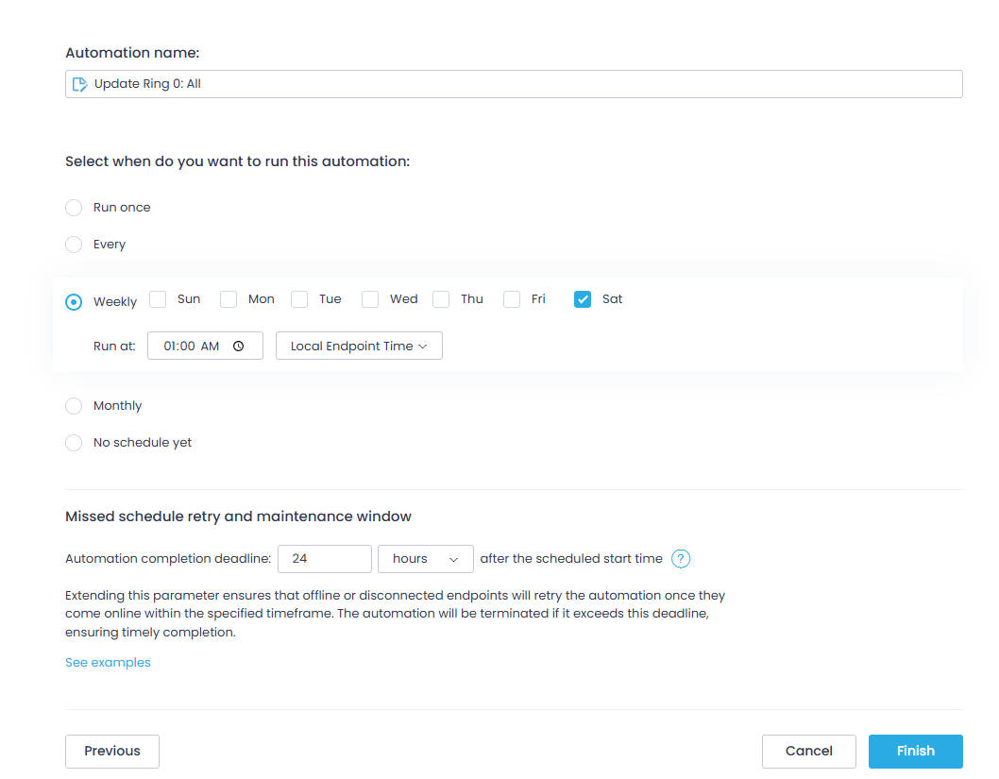Check the Fri weekday box
The width and height of the screenshot is (999, 779).
coord(511,298)
